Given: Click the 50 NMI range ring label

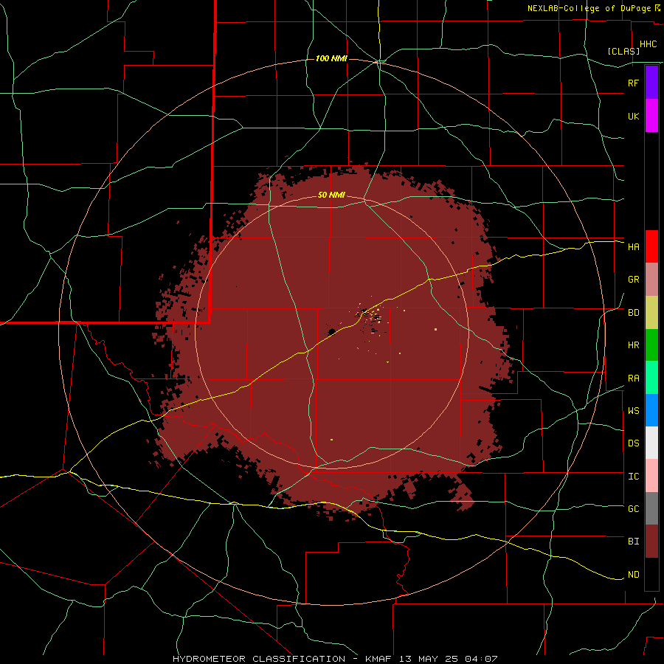Looking at the screenshot, I should [331, 196].
